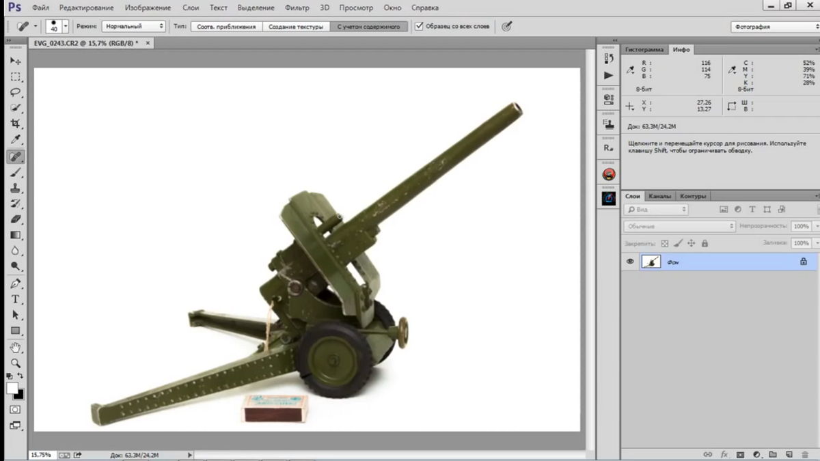820x461 pixels.
Task: Select the Pen tool
Action: 15,283
